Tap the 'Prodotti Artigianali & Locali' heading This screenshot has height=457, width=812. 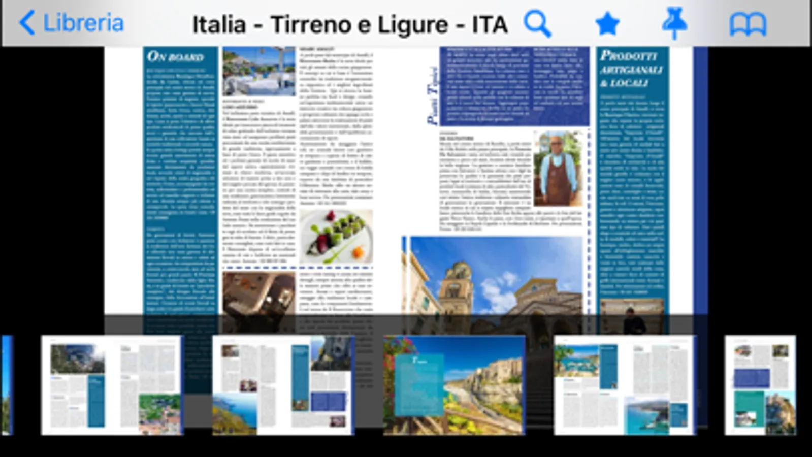tap(631, 69)
